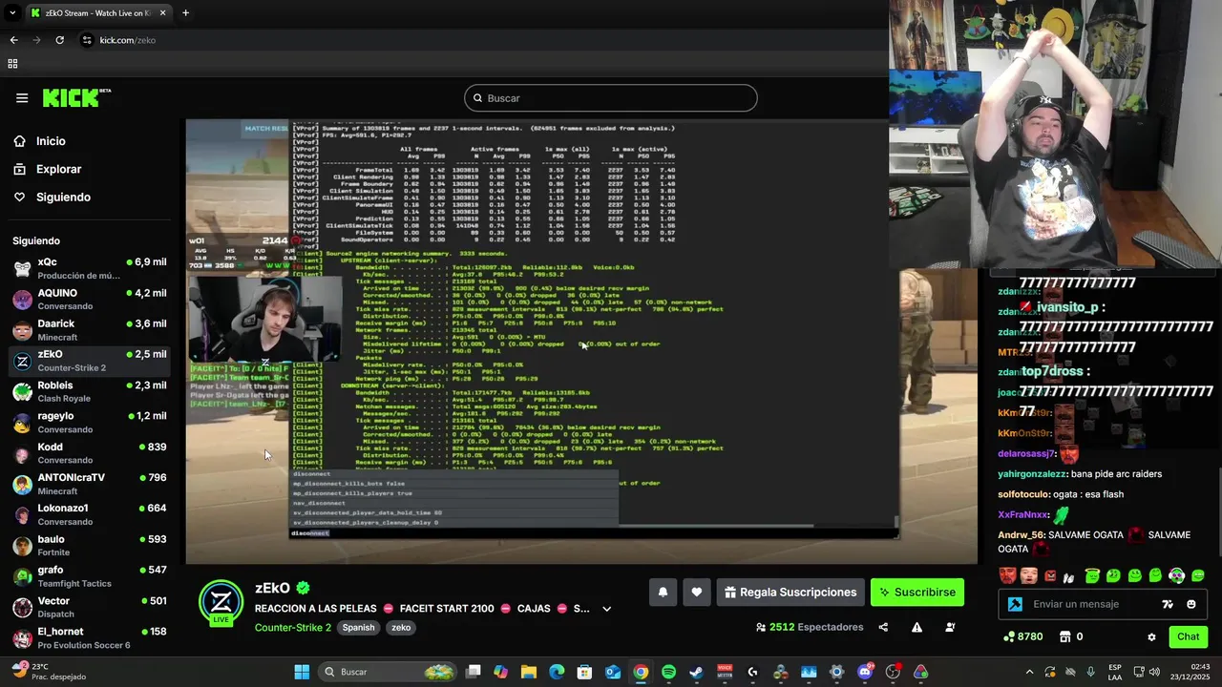Click the green Chat send button
This screenshot has width=1222, height=687.
[1188, 636]
